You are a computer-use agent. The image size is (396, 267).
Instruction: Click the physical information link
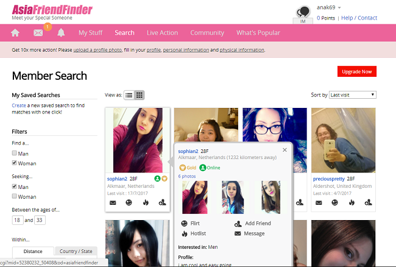(242, 50)
